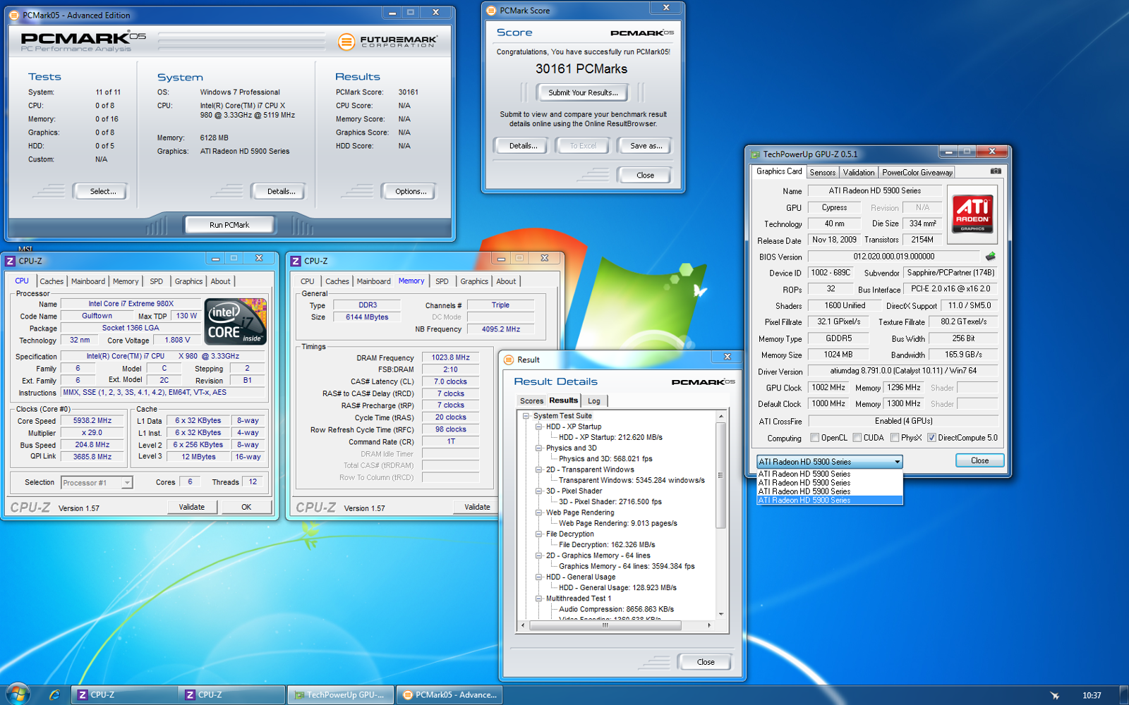Switch to TechPowerUp GPU-Z in the taskbar
Viewport: 1129px width, 705px height.
pos(340,694)
